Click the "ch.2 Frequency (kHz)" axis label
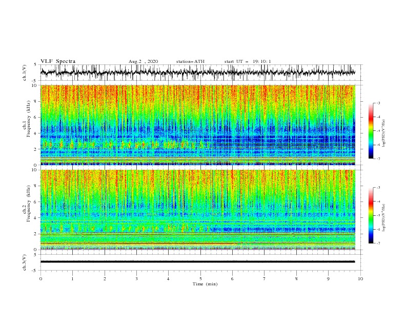 coord(27,204)
